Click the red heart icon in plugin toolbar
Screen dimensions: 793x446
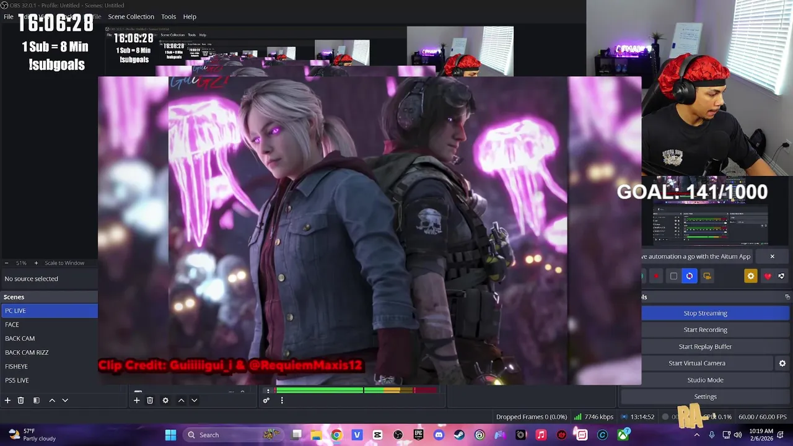click(x=768, y=276)
